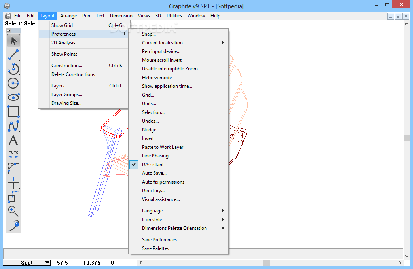This screenshot has height=269, width=413.
Task: Minimize the inner document window
Action: [x=390, y=16]
